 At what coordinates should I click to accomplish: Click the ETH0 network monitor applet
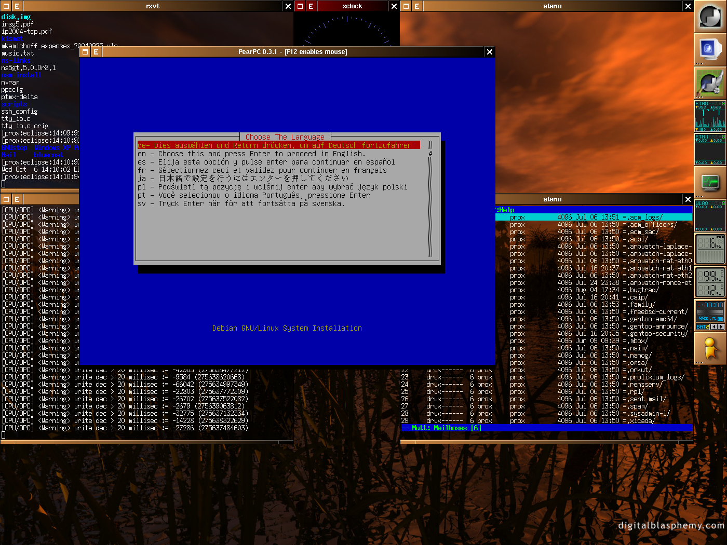click(710, 116)
